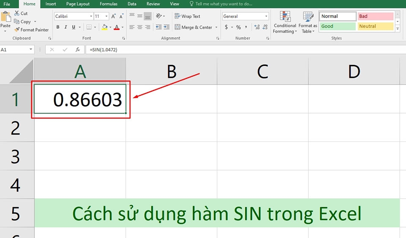The height and width of the screenshot is (238, 406).
Task: Apply middle align icon
Action: 140,16
